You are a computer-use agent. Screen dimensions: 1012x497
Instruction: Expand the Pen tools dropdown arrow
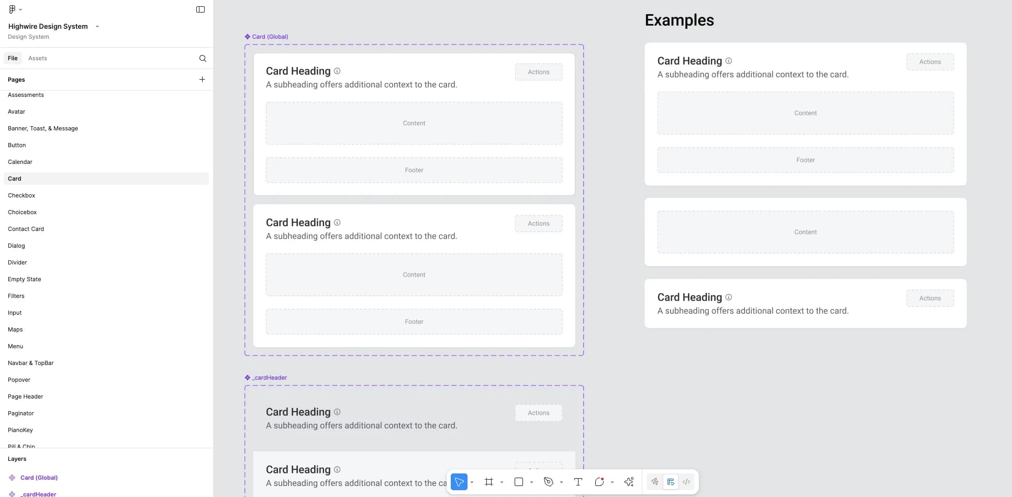pos(561,482)
